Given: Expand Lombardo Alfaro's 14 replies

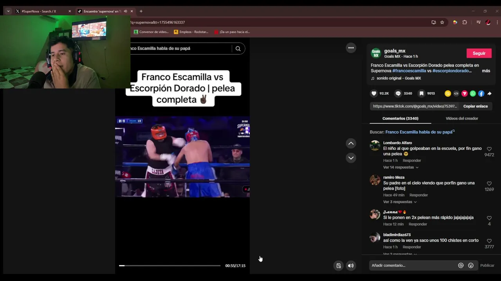Looking at the screenshot, I should [x=401, y=167].
